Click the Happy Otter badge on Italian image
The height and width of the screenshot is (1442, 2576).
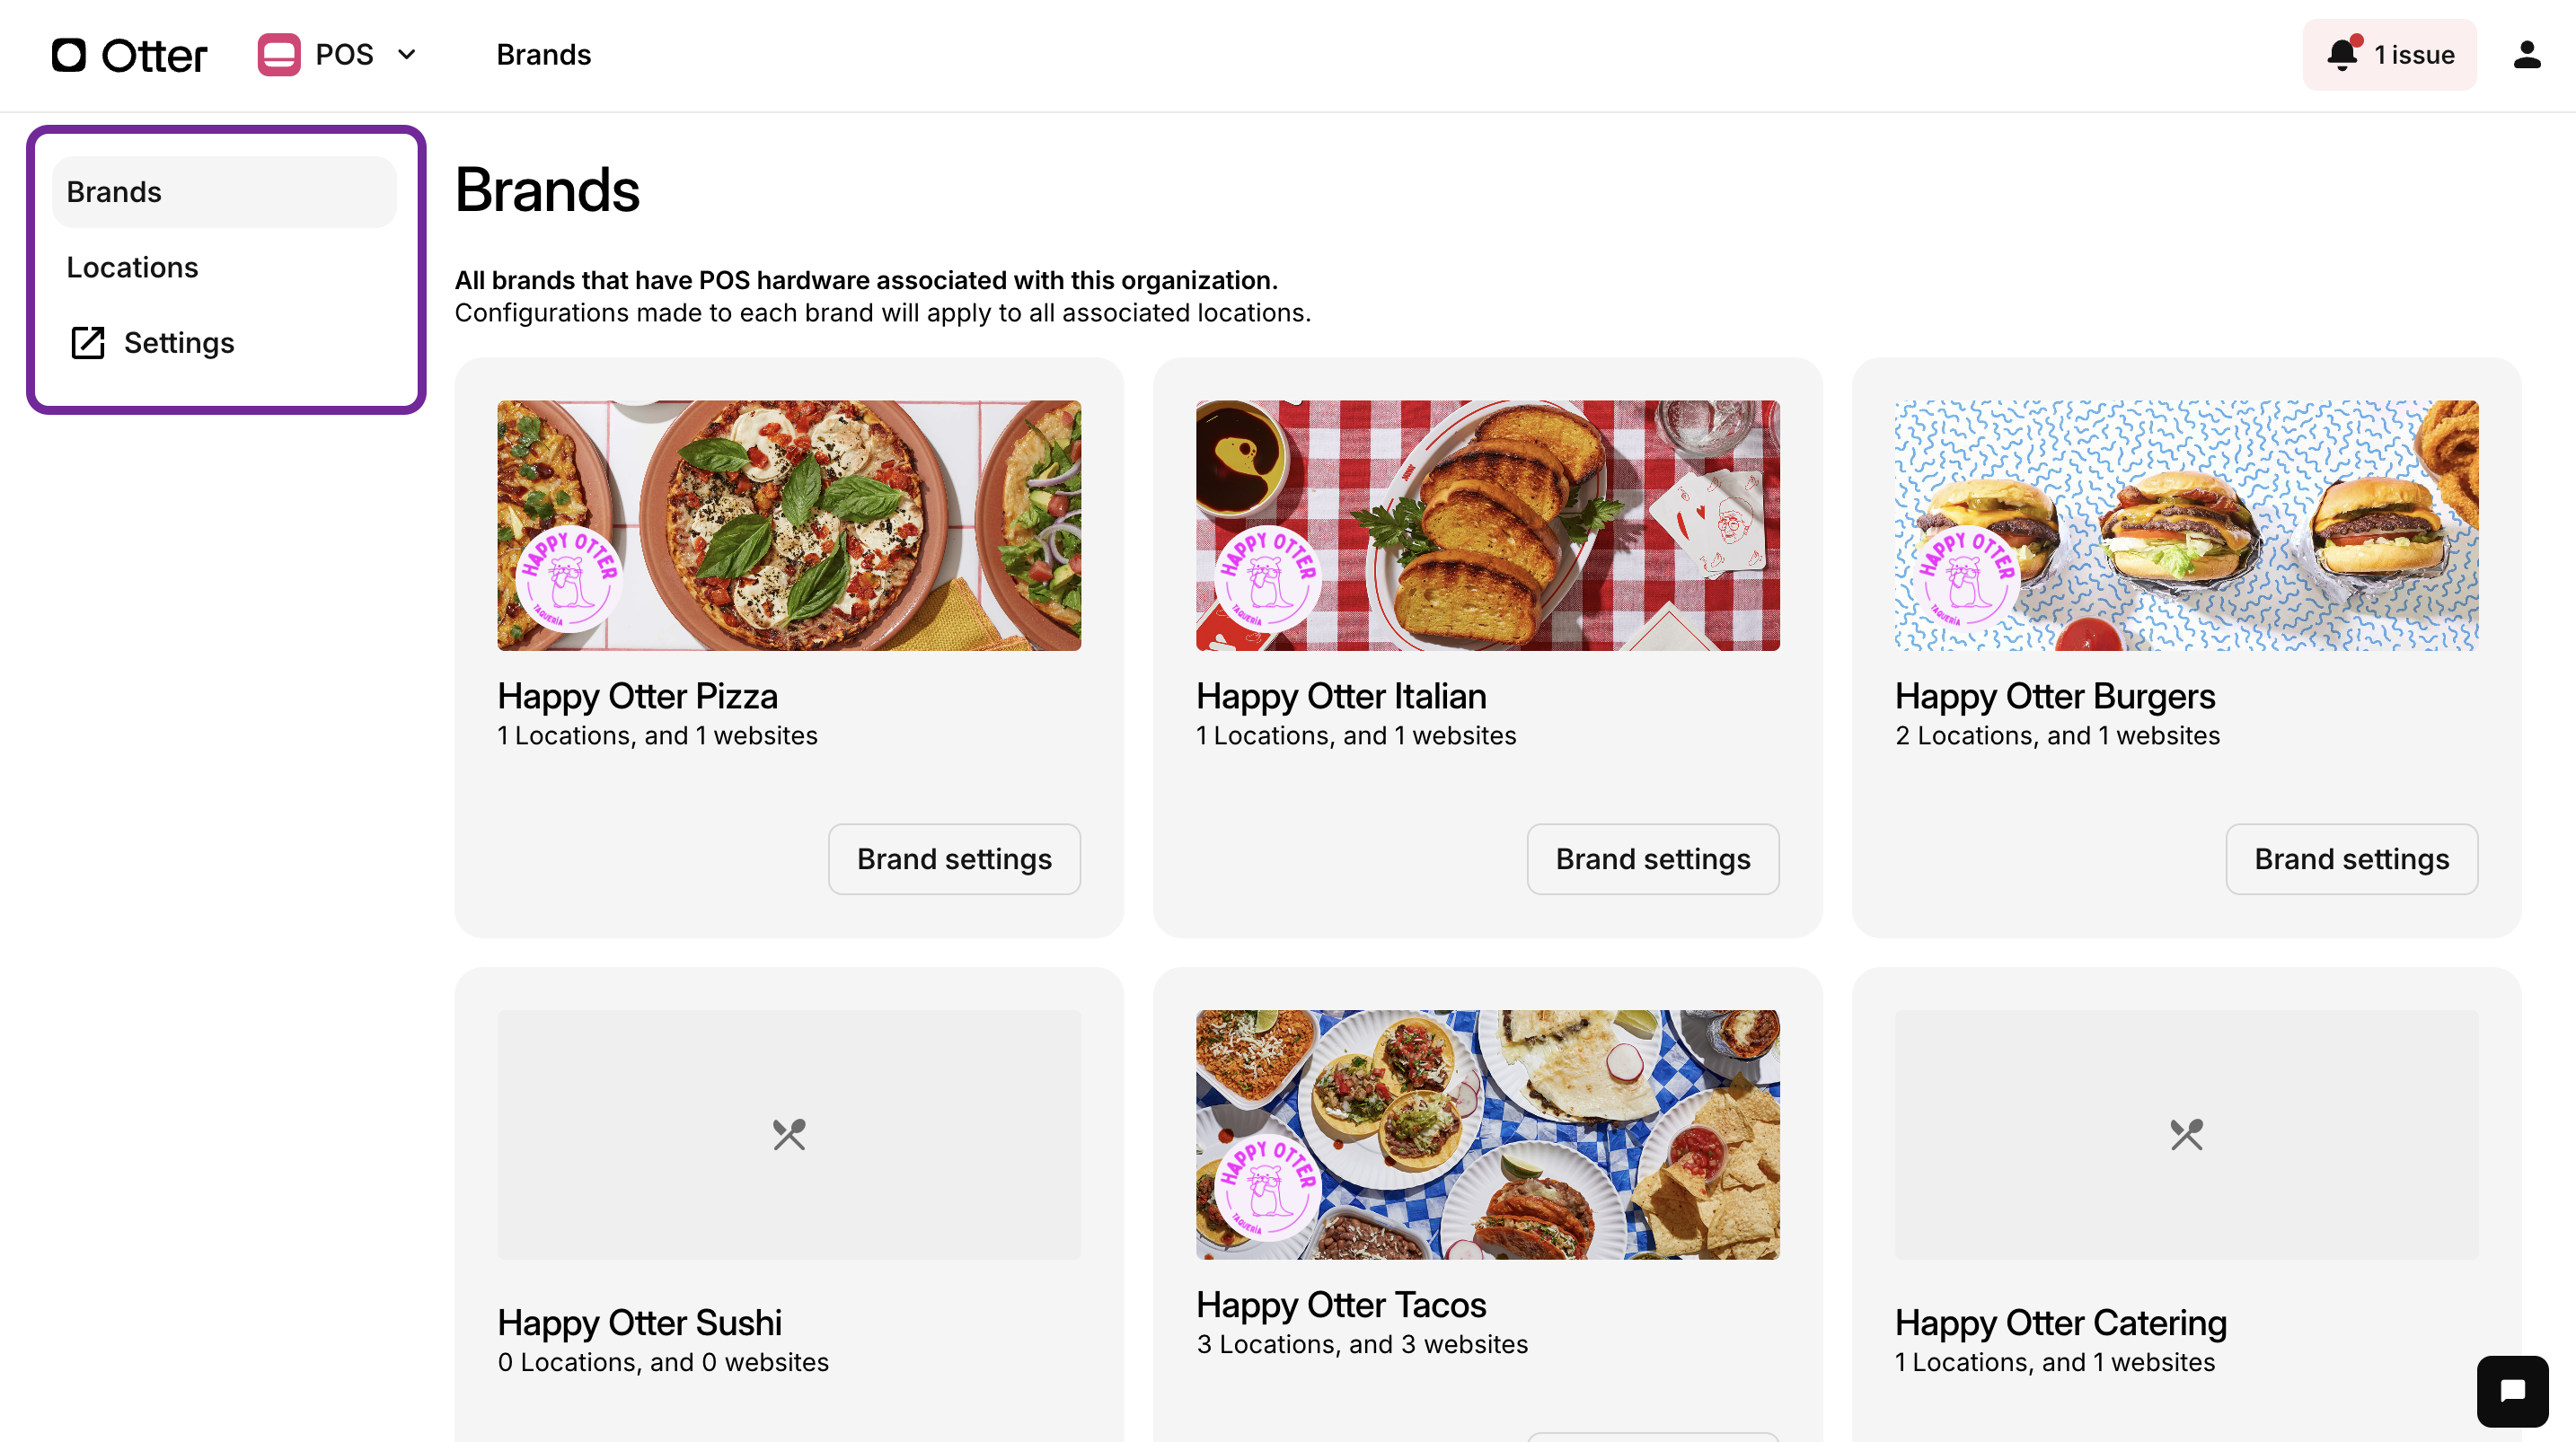[x=1267, y=579]
